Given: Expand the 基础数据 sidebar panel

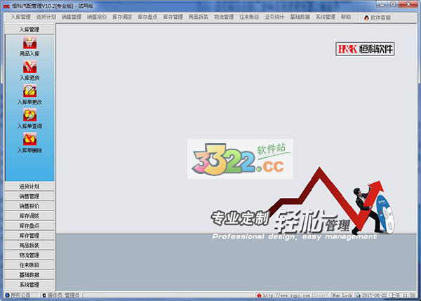Looking at the screenshot, I should (x=29, y=274).
